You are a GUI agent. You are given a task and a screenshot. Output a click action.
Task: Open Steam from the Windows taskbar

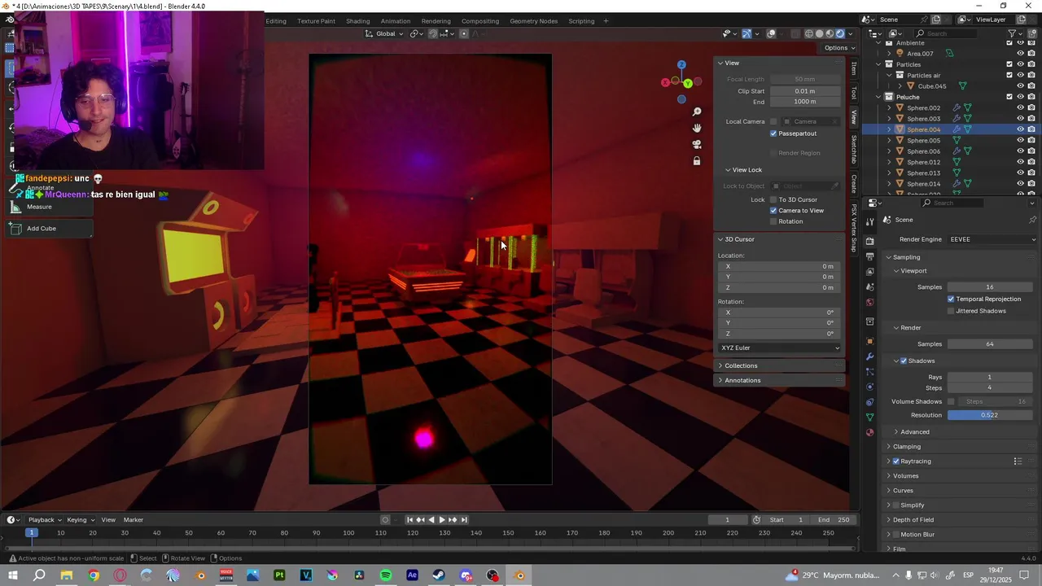click(439, 575)
